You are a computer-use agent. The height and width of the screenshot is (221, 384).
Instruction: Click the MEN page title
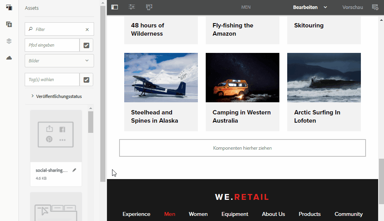click(x=246, y=7)
